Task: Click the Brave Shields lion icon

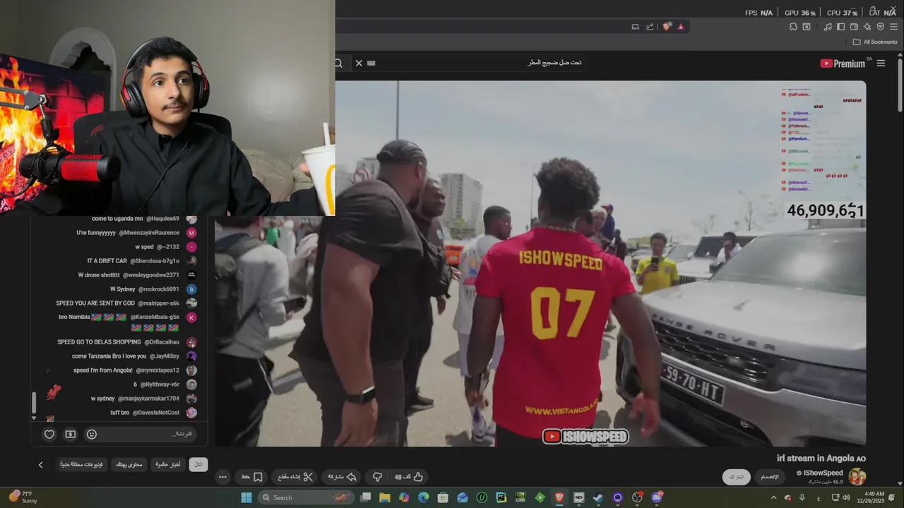Action: (x=667, y=27)
